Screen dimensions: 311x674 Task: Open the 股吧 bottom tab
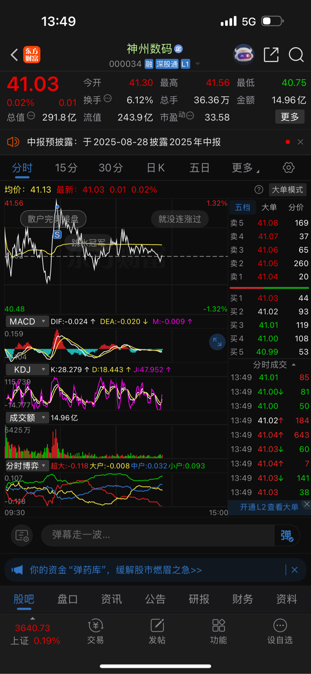[x=24, y=599]
